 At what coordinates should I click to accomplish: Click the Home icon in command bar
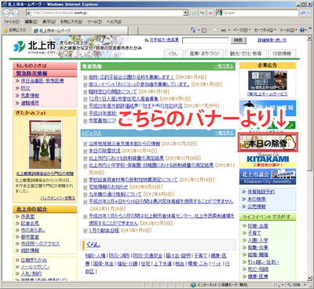tap(193, 31)
